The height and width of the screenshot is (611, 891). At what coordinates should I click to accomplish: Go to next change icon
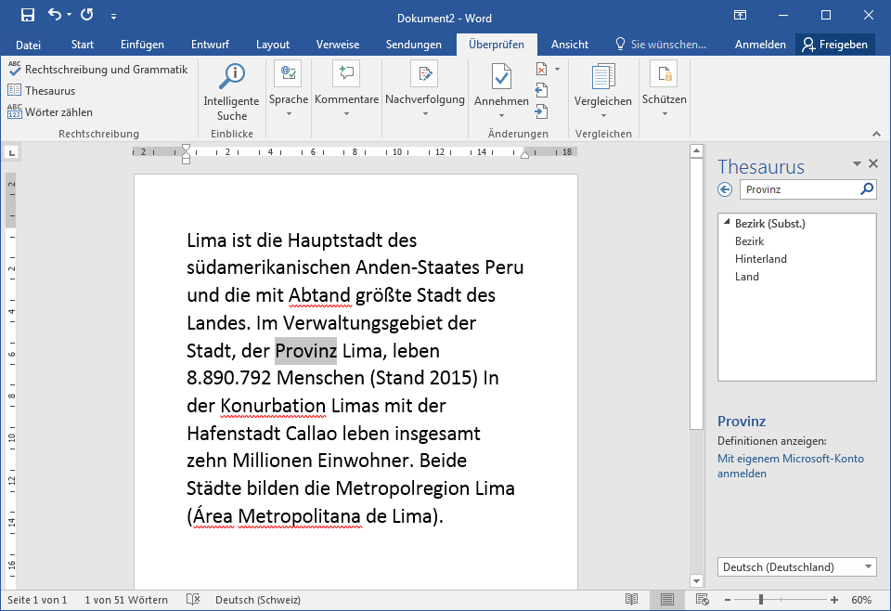(541, 112)
